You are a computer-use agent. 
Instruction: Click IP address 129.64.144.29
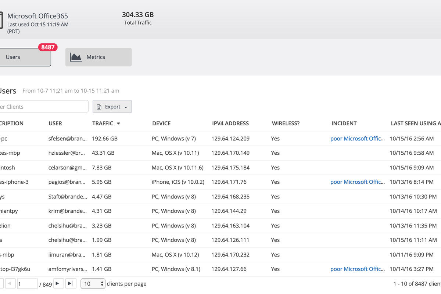click(229, 211)
